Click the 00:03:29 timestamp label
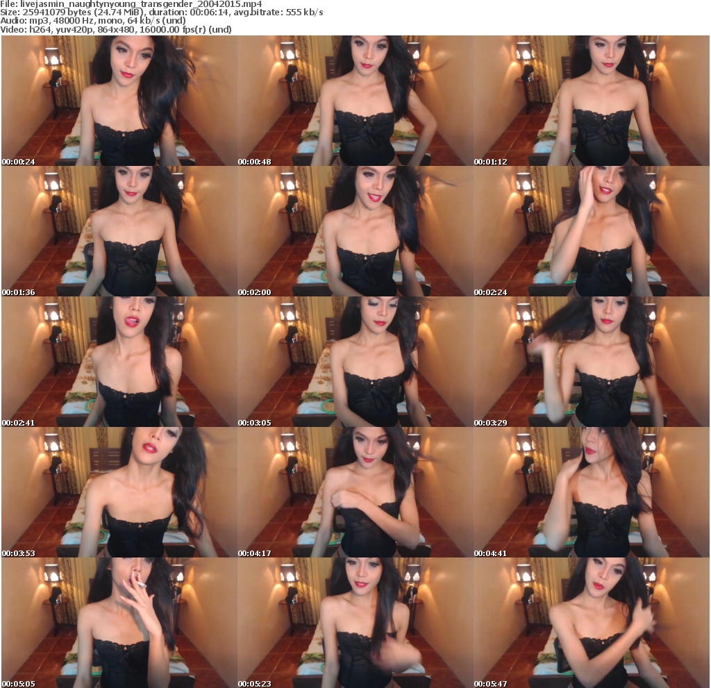The image size is (711, 688). [491, 423]
